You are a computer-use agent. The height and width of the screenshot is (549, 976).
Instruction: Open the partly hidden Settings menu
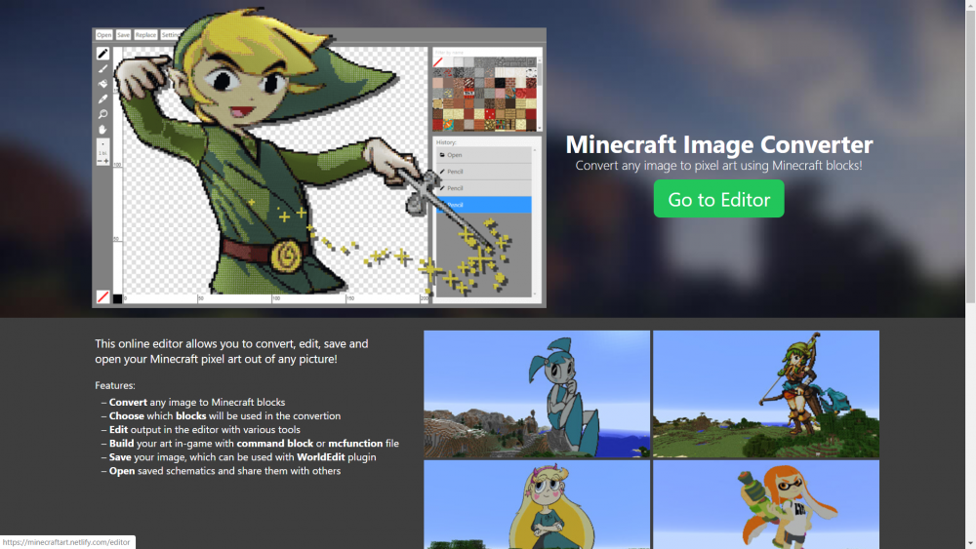tap(169, 35)
